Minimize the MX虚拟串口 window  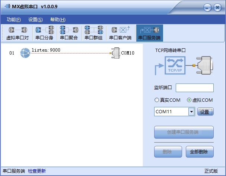pyautogui.click(x=207, y=8)
